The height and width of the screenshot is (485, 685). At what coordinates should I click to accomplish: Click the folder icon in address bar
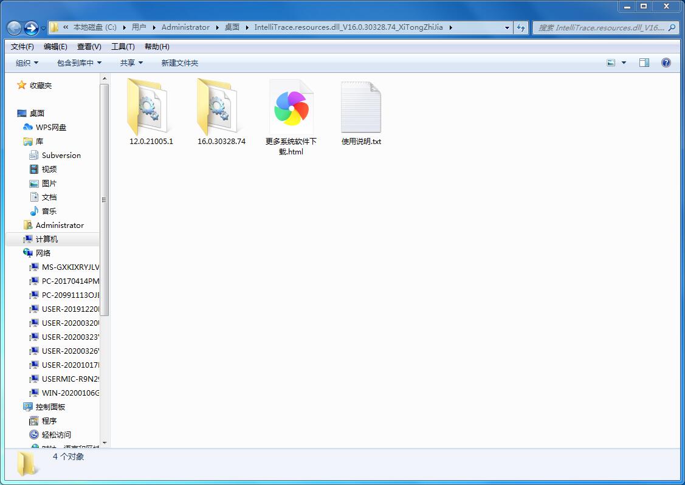point(54,27)
